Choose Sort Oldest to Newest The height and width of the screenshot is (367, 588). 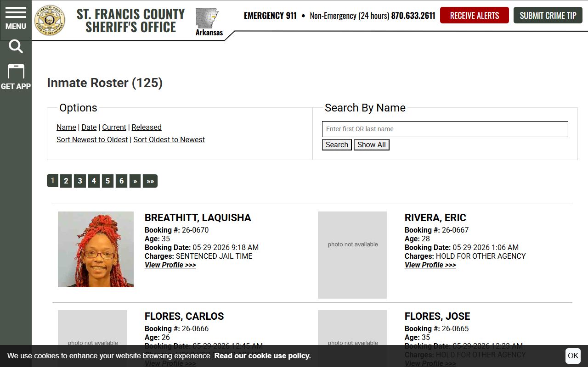pos(169,139)
